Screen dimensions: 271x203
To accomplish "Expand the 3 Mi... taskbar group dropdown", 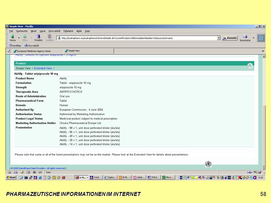I will [130, 177].
